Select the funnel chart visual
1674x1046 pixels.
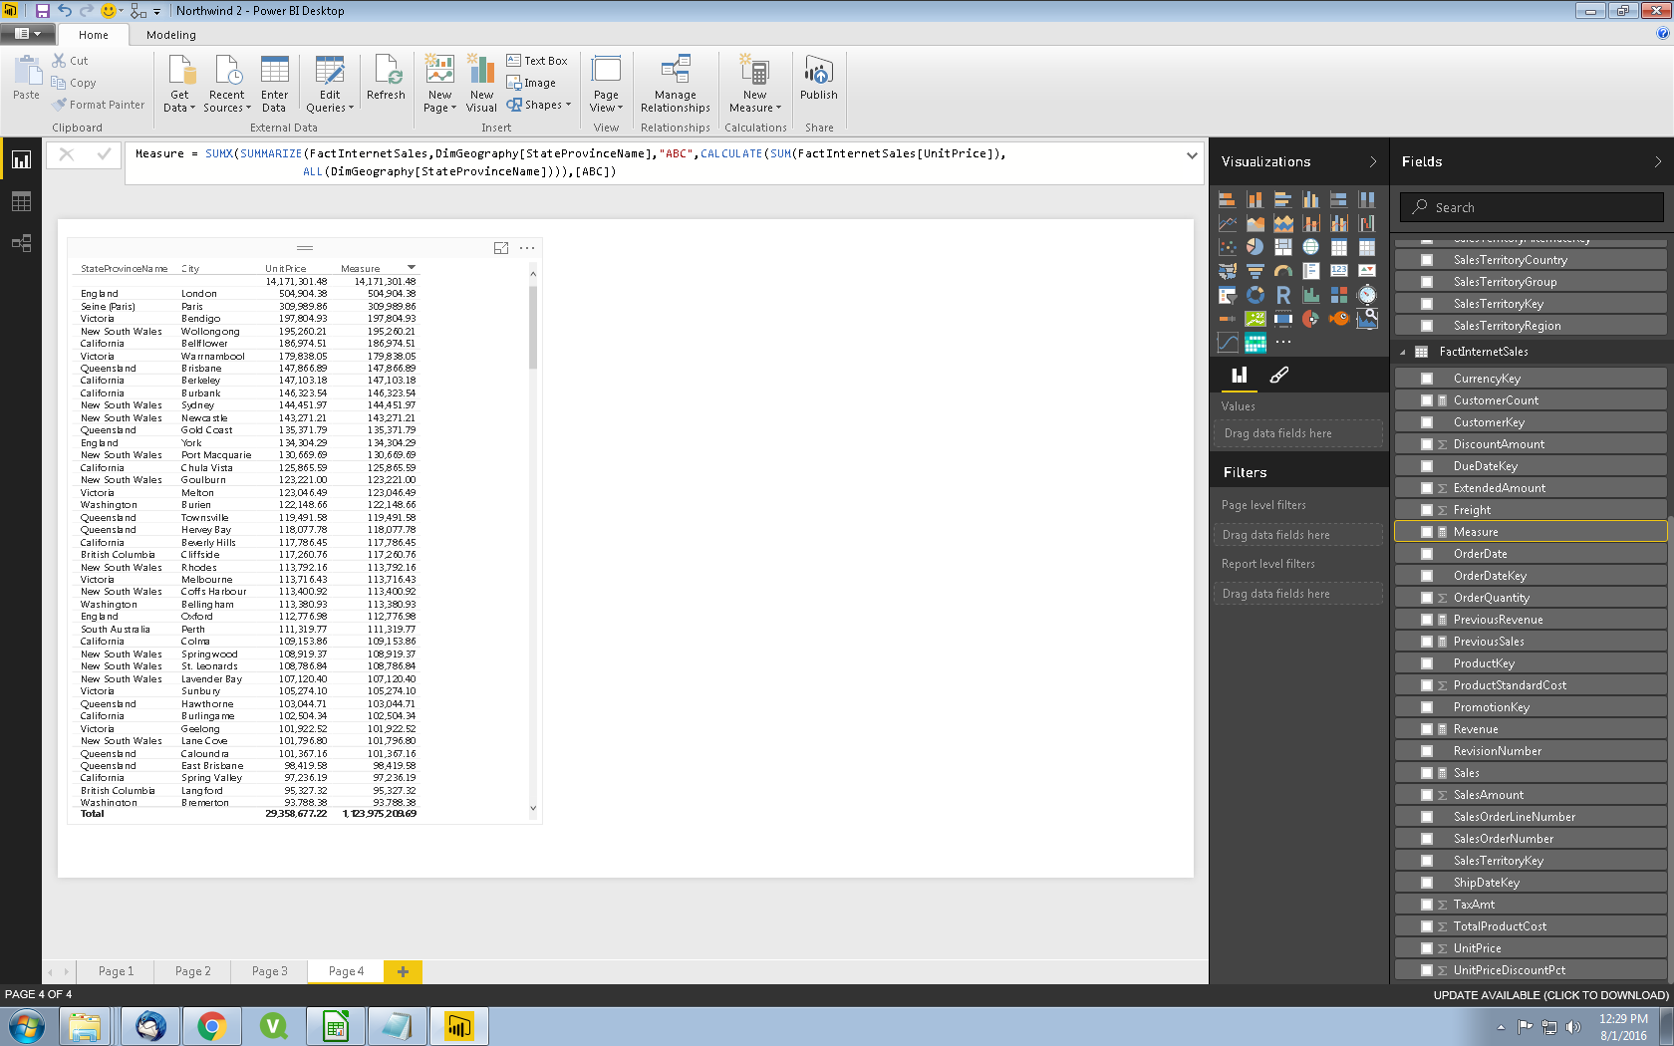point(1255,271)
